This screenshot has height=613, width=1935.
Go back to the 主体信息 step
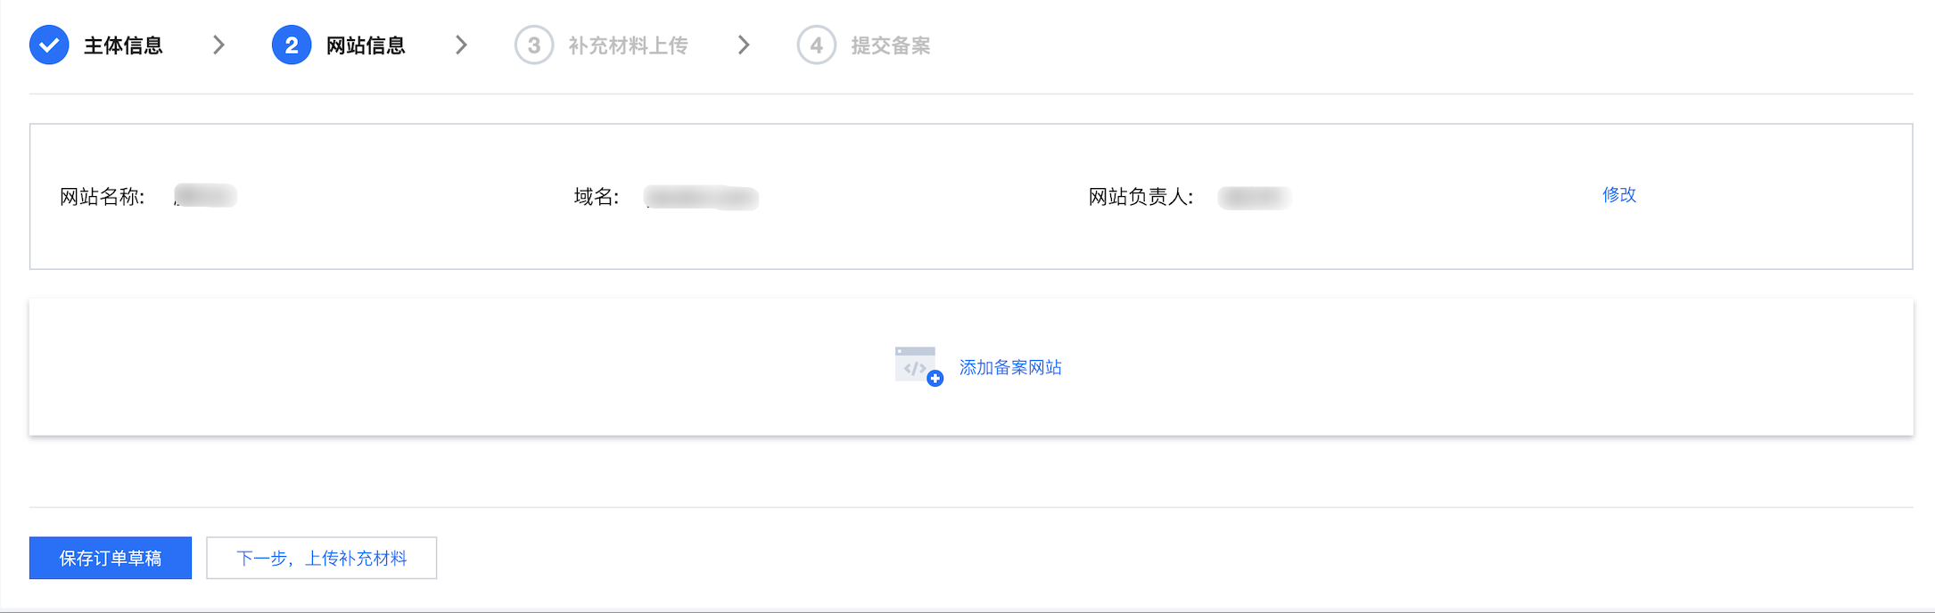point(123,45)
